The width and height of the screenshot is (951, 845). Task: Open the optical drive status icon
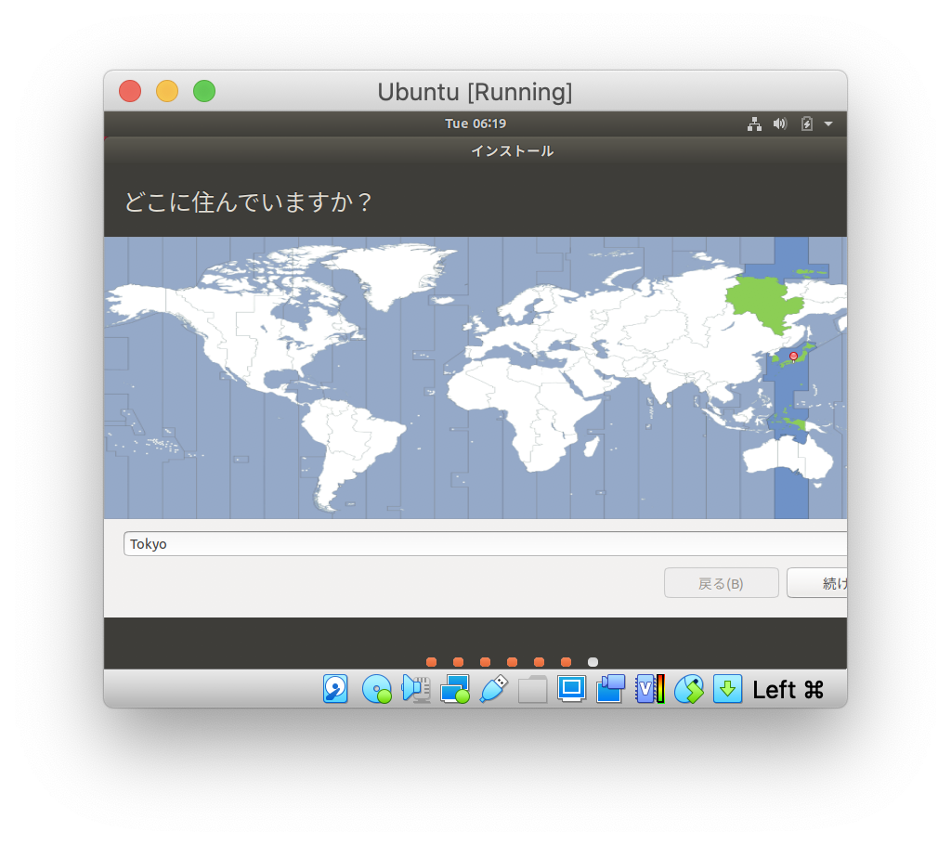[x=377, y=690]
